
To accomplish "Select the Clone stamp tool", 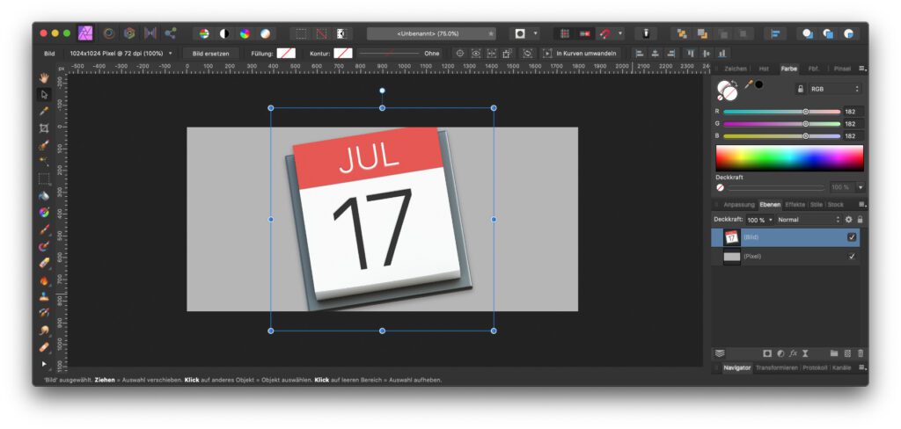I will 44,297.
